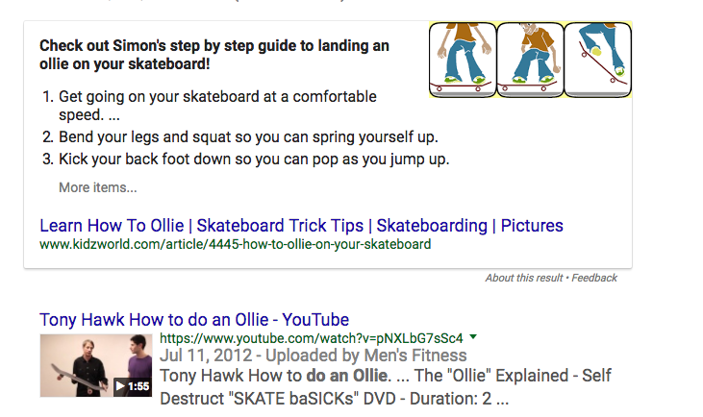Open the "About this result" link
The image size is (703, 417).
click(x=525, y=278)
